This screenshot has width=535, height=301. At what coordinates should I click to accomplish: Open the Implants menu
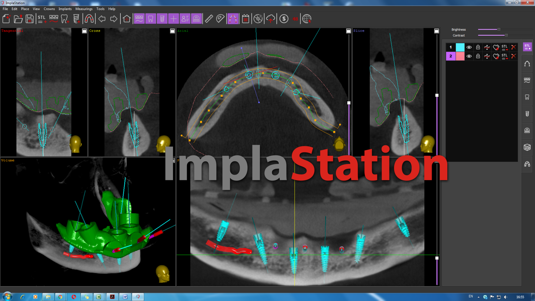pyautogui.click(x=65, y=9)
